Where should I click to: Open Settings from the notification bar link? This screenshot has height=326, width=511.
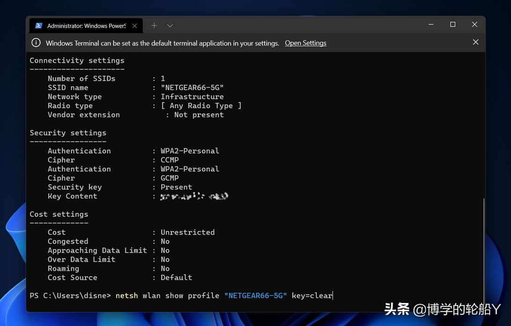pos(306,43)
